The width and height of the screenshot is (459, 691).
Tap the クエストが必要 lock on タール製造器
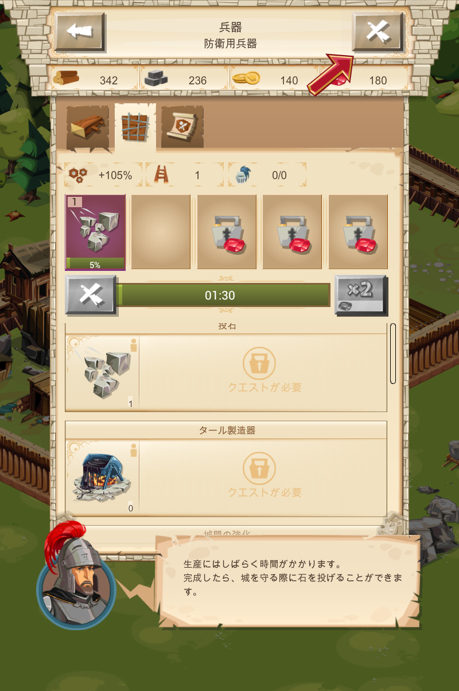click(x=264, y=476)
